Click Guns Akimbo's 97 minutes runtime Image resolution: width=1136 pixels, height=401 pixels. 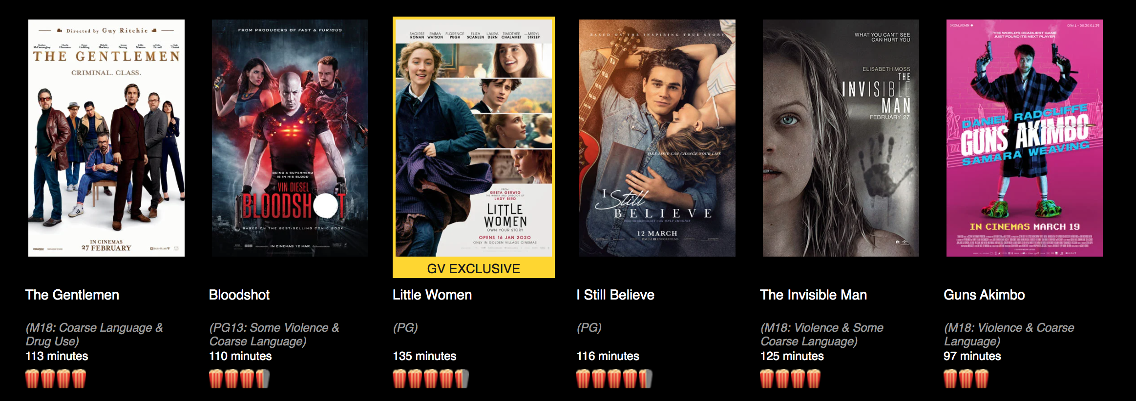pyautogui.click(x=972, y=356)
